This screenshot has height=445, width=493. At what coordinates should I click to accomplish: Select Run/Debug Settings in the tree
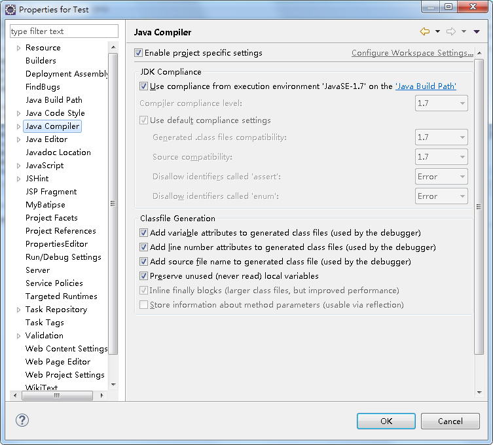(64, 257)
